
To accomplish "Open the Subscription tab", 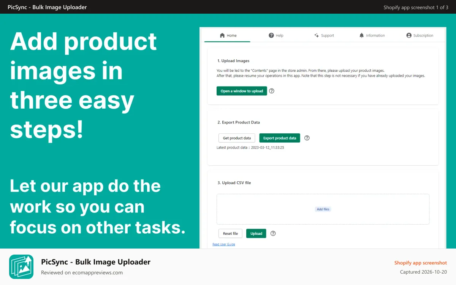I will tap(420, 35).
